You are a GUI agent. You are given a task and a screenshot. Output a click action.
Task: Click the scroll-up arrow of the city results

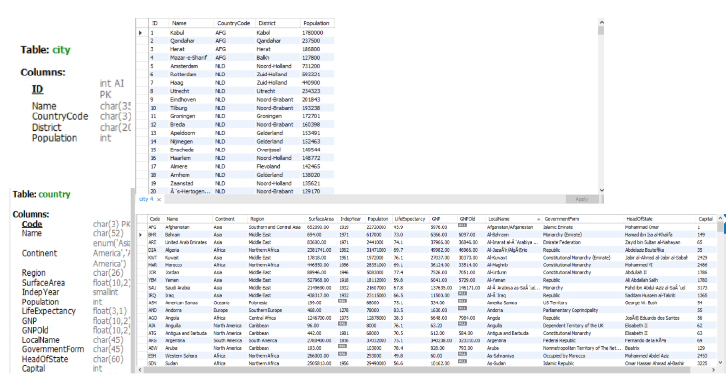pos(600,22)
